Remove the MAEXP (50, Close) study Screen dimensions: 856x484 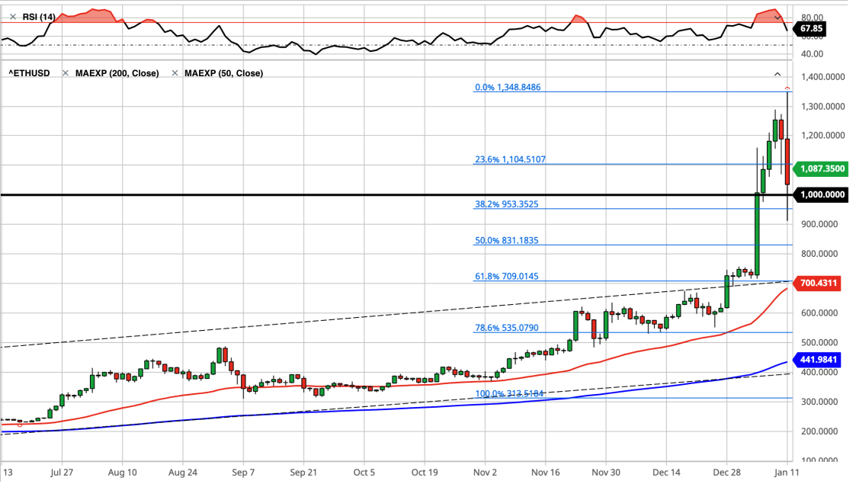tap(175, 73)
